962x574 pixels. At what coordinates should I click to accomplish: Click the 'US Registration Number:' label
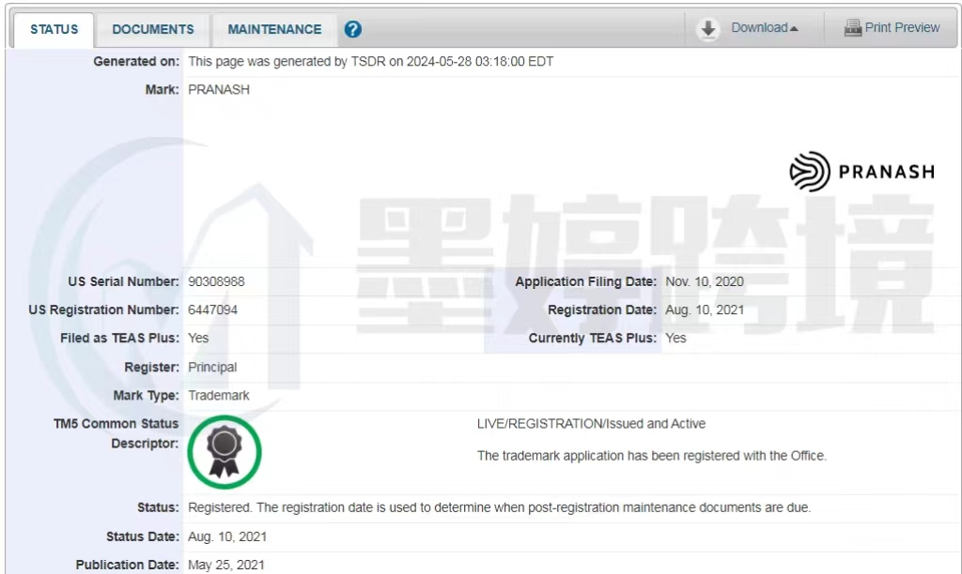coord(103,310)
